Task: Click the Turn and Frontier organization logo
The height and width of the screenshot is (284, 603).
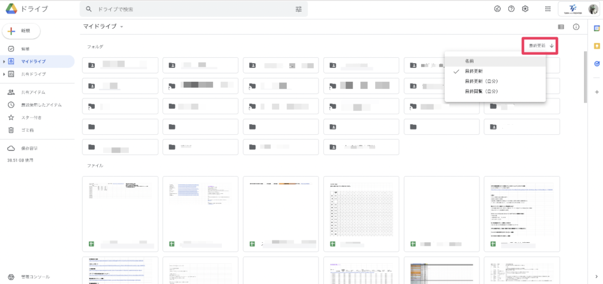Action: click(572, 9)
